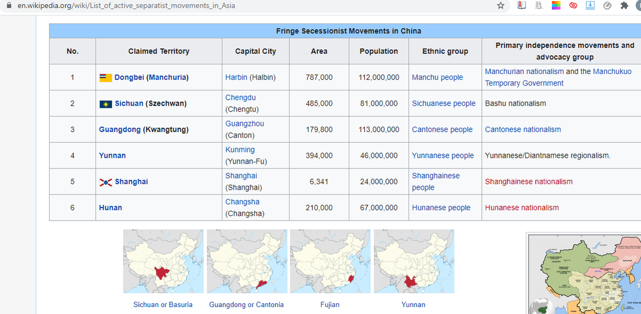Open the Hunanese people link

tap(441, 208)
